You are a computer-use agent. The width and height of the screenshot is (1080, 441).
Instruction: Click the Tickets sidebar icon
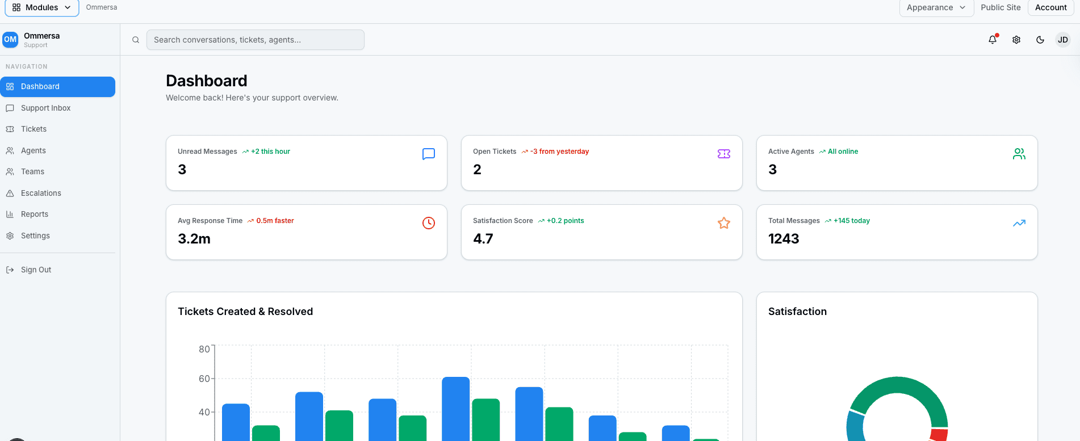10,129
